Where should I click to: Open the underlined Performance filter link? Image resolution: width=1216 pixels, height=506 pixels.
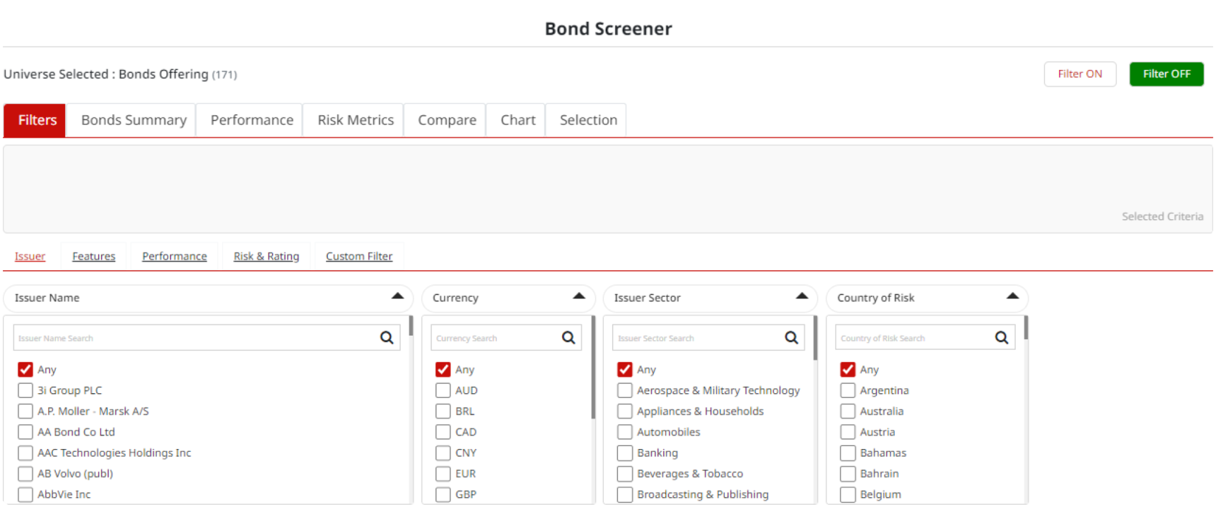pyautogui.click(x=175, y=256)
